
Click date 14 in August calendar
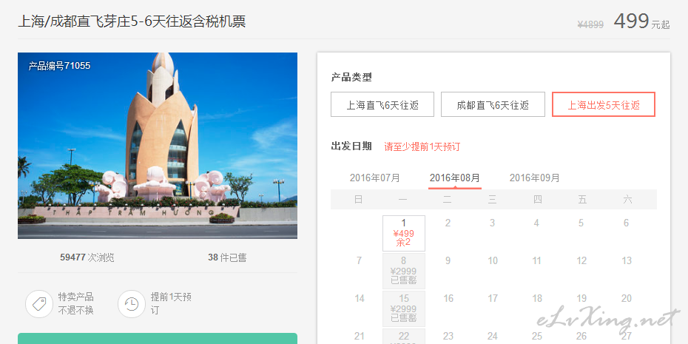360,298
